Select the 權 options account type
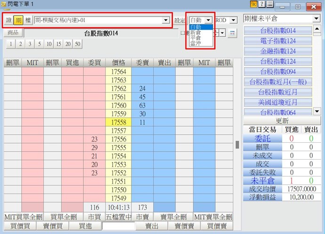The width and height of the screenshot is (325, 234). click(x=28, y=20)
